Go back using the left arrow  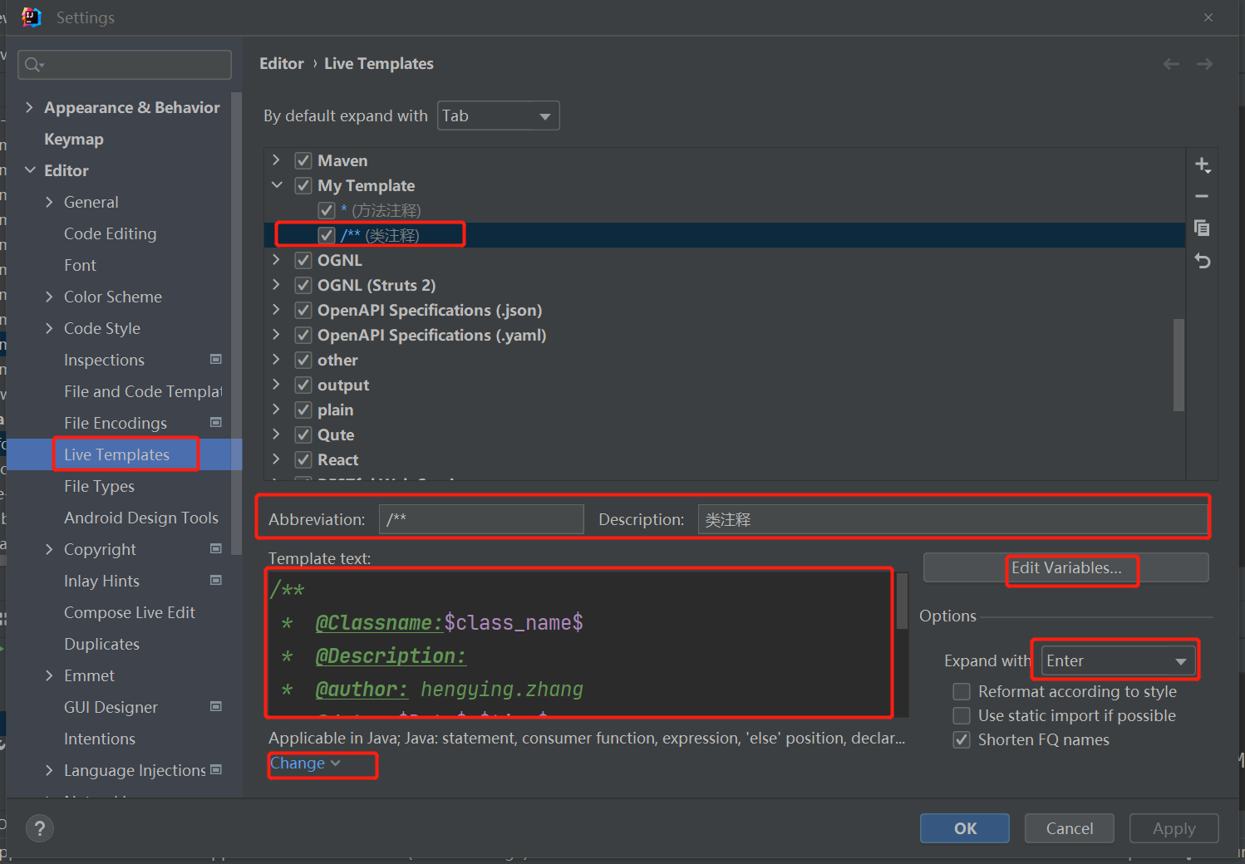pos(1171,64)
